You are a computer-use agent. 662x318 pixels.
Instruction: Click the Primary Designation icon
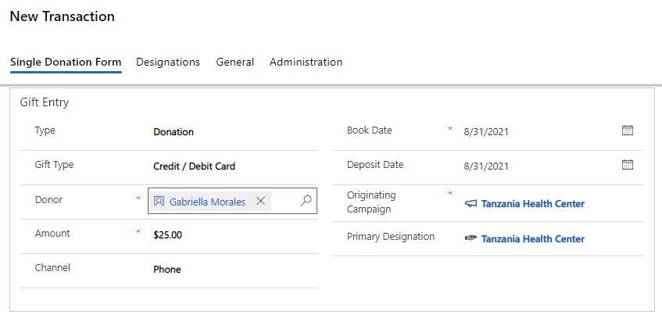[471, 238]
